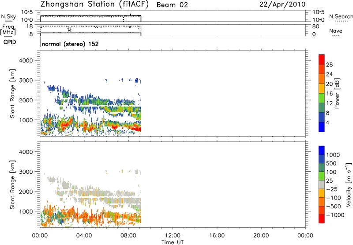Click the '28' power colorbar label
Viewport: 353px width, 245px height.
pos(329,65)
